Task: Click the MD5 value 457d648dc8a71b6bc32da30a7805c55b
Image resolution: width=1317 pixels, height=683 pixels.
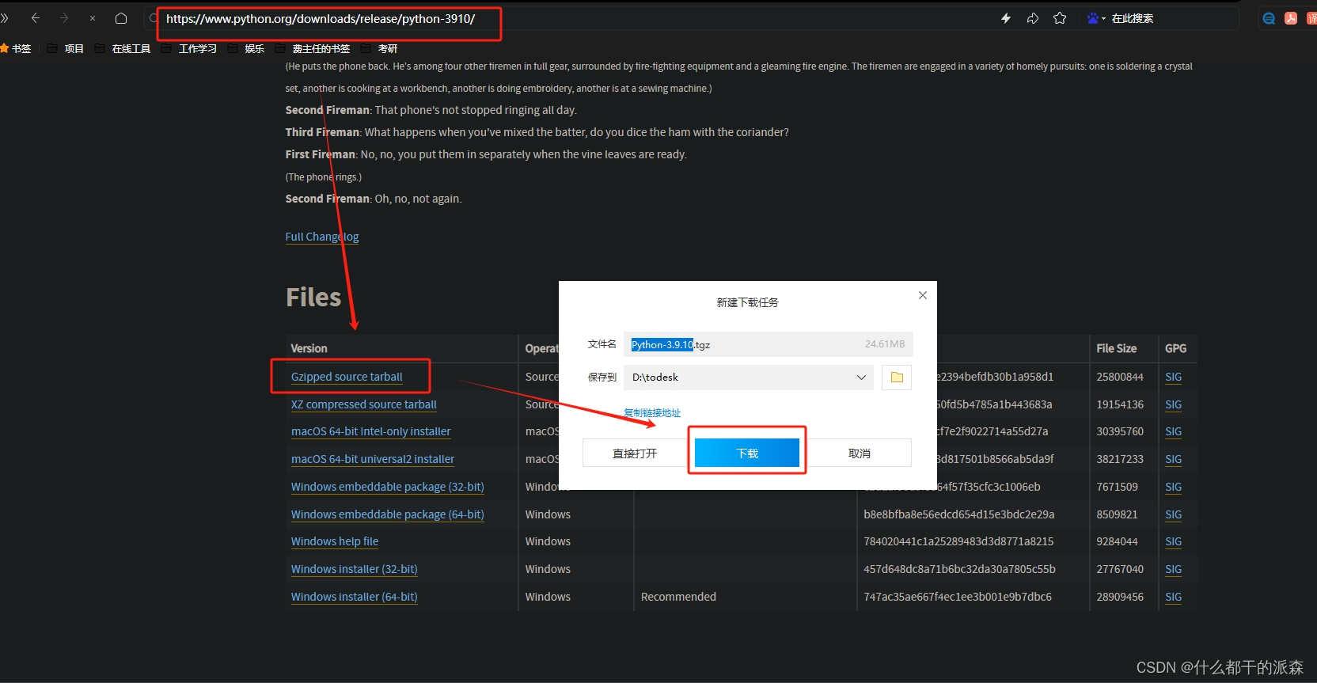Action: (959, 569)
